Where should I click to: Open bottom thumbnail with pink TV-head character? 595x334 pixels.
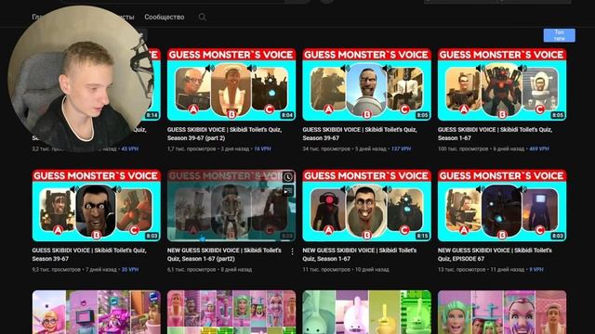tap(97, 312)
